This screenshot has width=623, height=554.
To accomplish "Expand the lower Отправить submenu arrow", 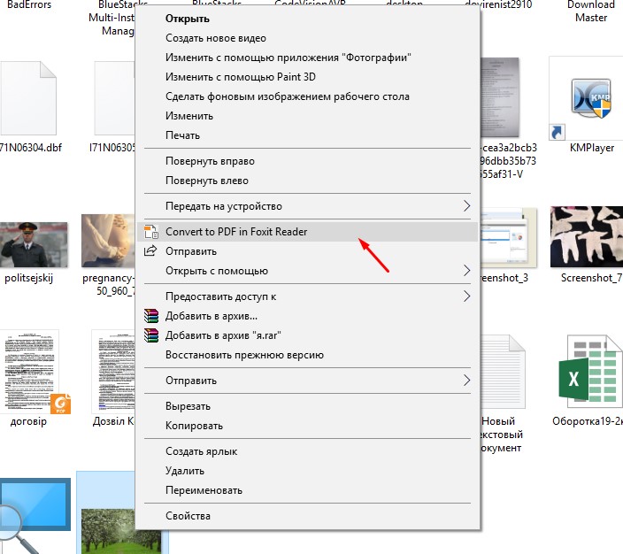I will tap(466, 381).
